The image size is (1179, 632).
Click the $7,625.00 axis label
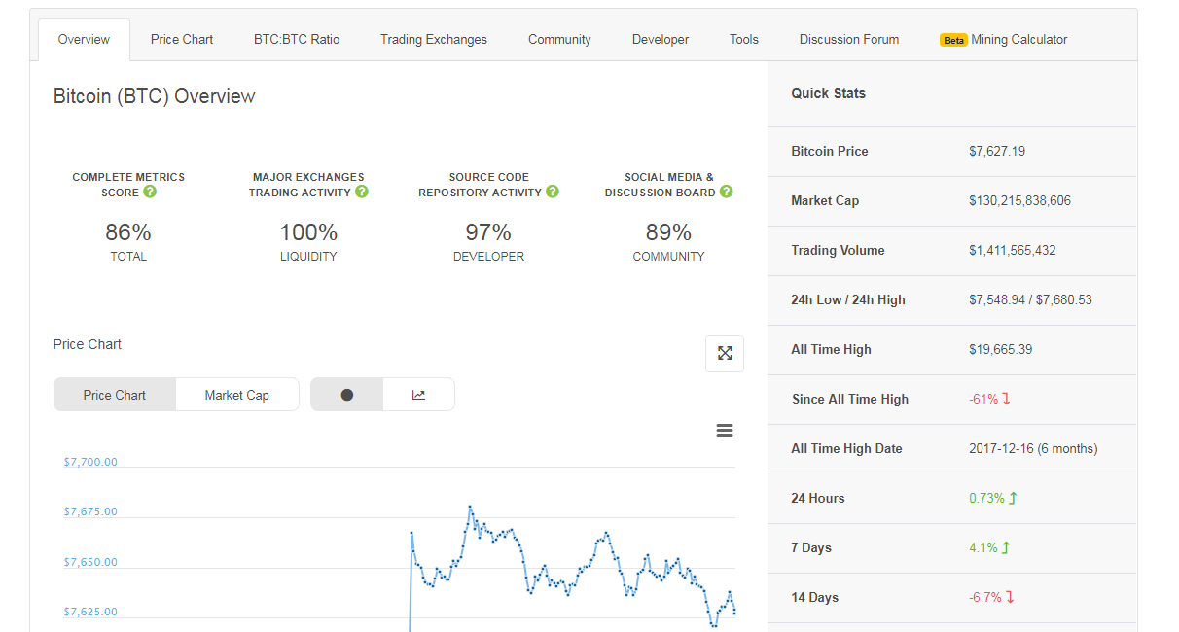90,612
